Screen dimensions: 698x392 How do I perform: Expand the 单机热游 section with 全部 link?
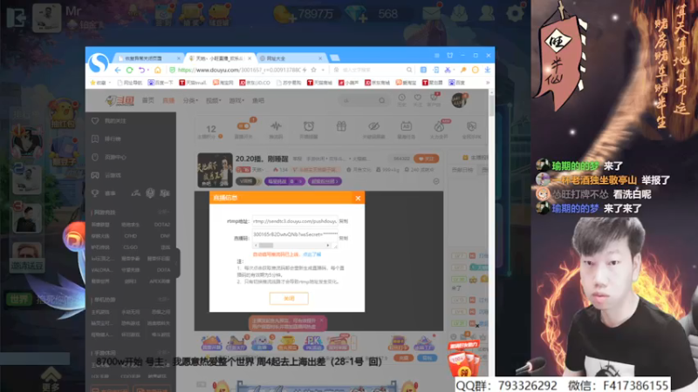click(163, 300)
